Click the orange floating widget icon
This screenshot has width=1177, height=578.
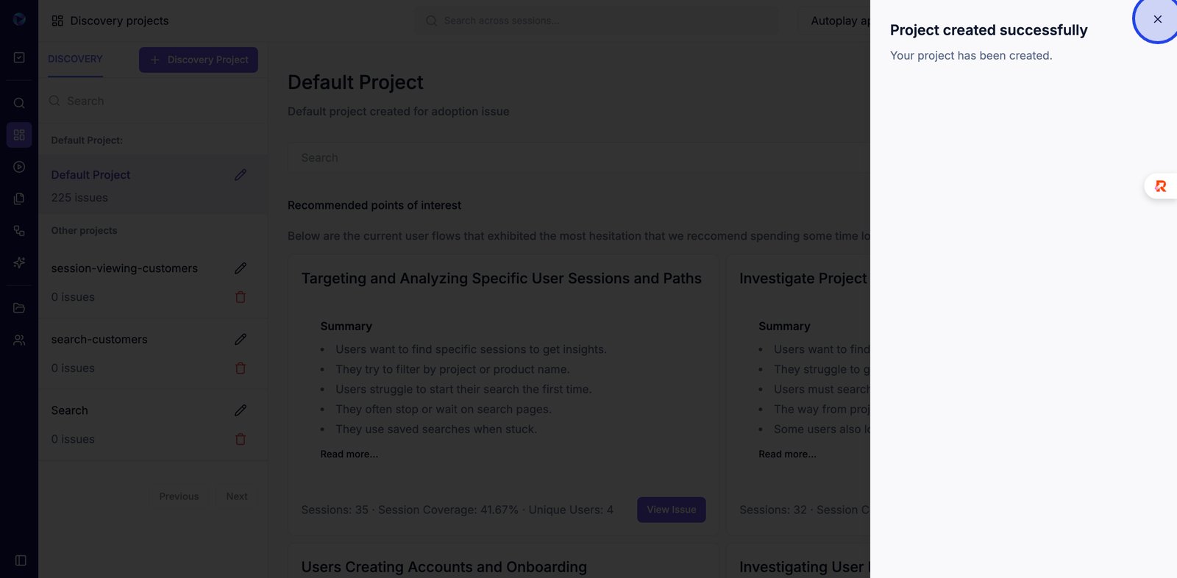[1160, 187]
